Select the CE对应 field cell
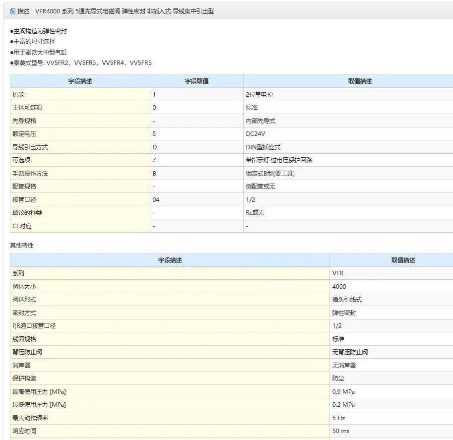Viewport: 453px width, 440px height. 80,226
